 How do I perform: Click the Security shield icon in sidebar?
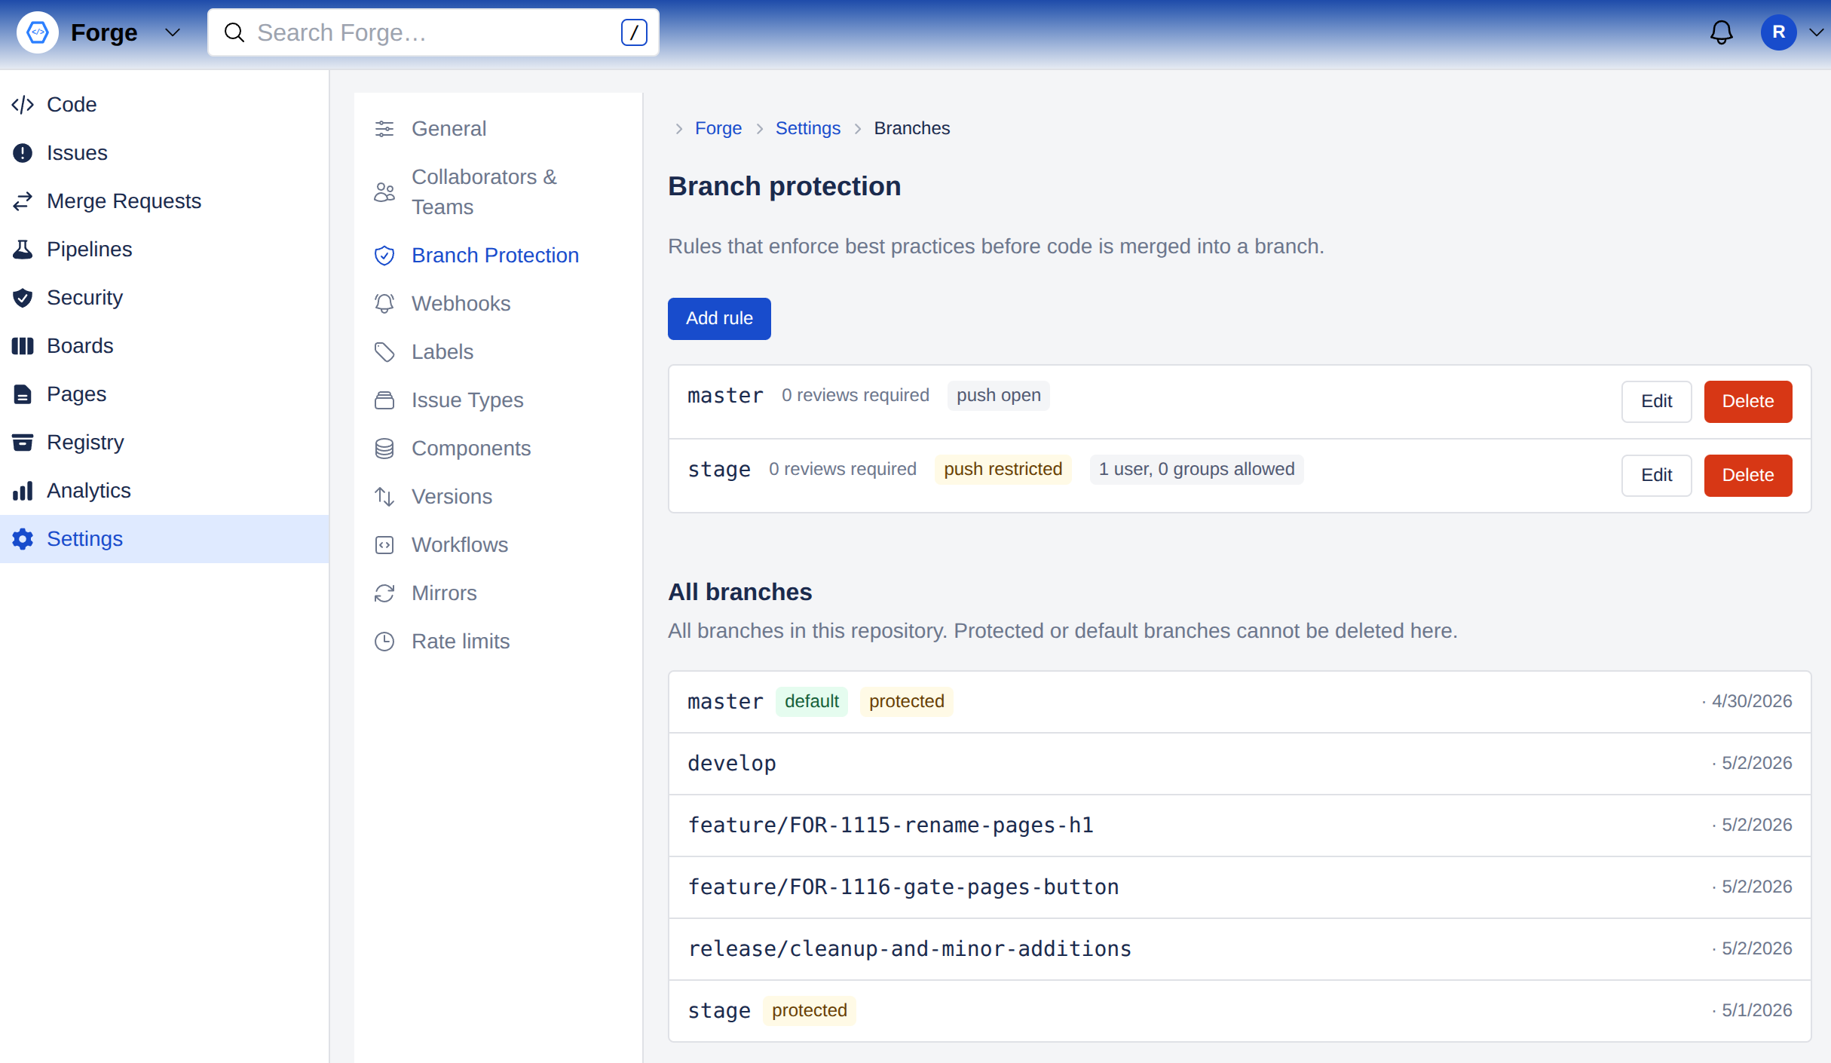point(23,298)
